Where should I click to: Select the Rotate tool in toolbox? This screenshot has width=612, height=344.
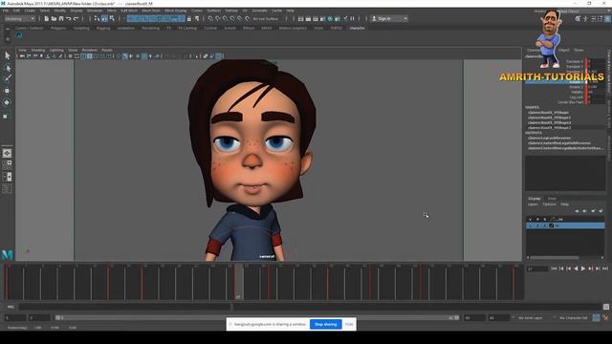tap(7, 102)
